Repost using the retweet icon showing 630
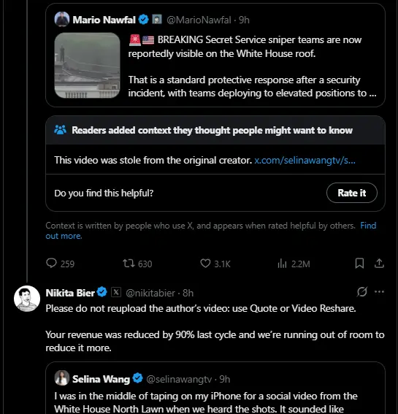 129,264
